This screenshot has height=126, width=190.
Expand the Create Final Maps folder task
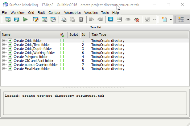[x=4, y=69]
